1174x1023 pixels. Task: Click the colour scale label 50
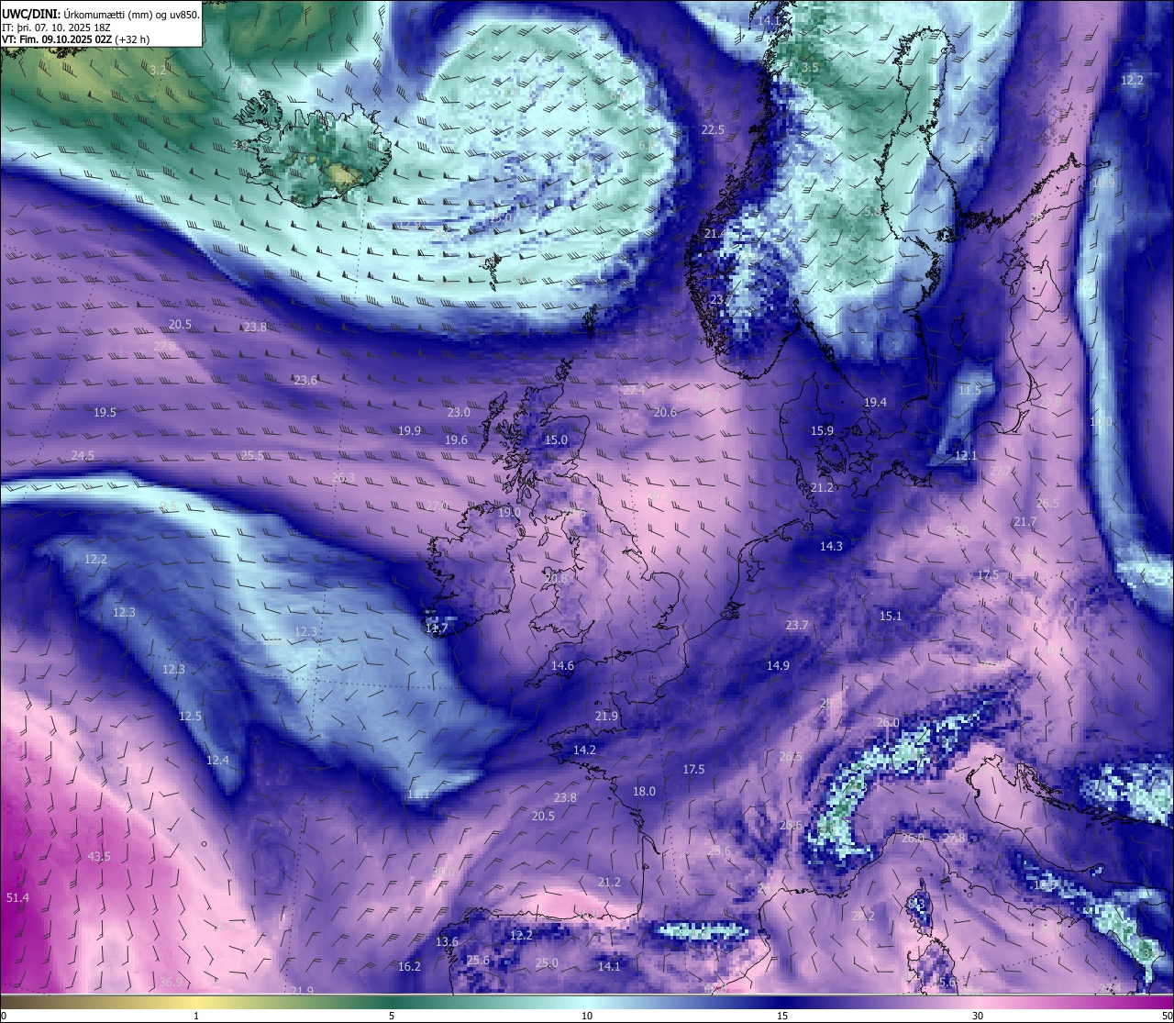click(1167, 1016)
